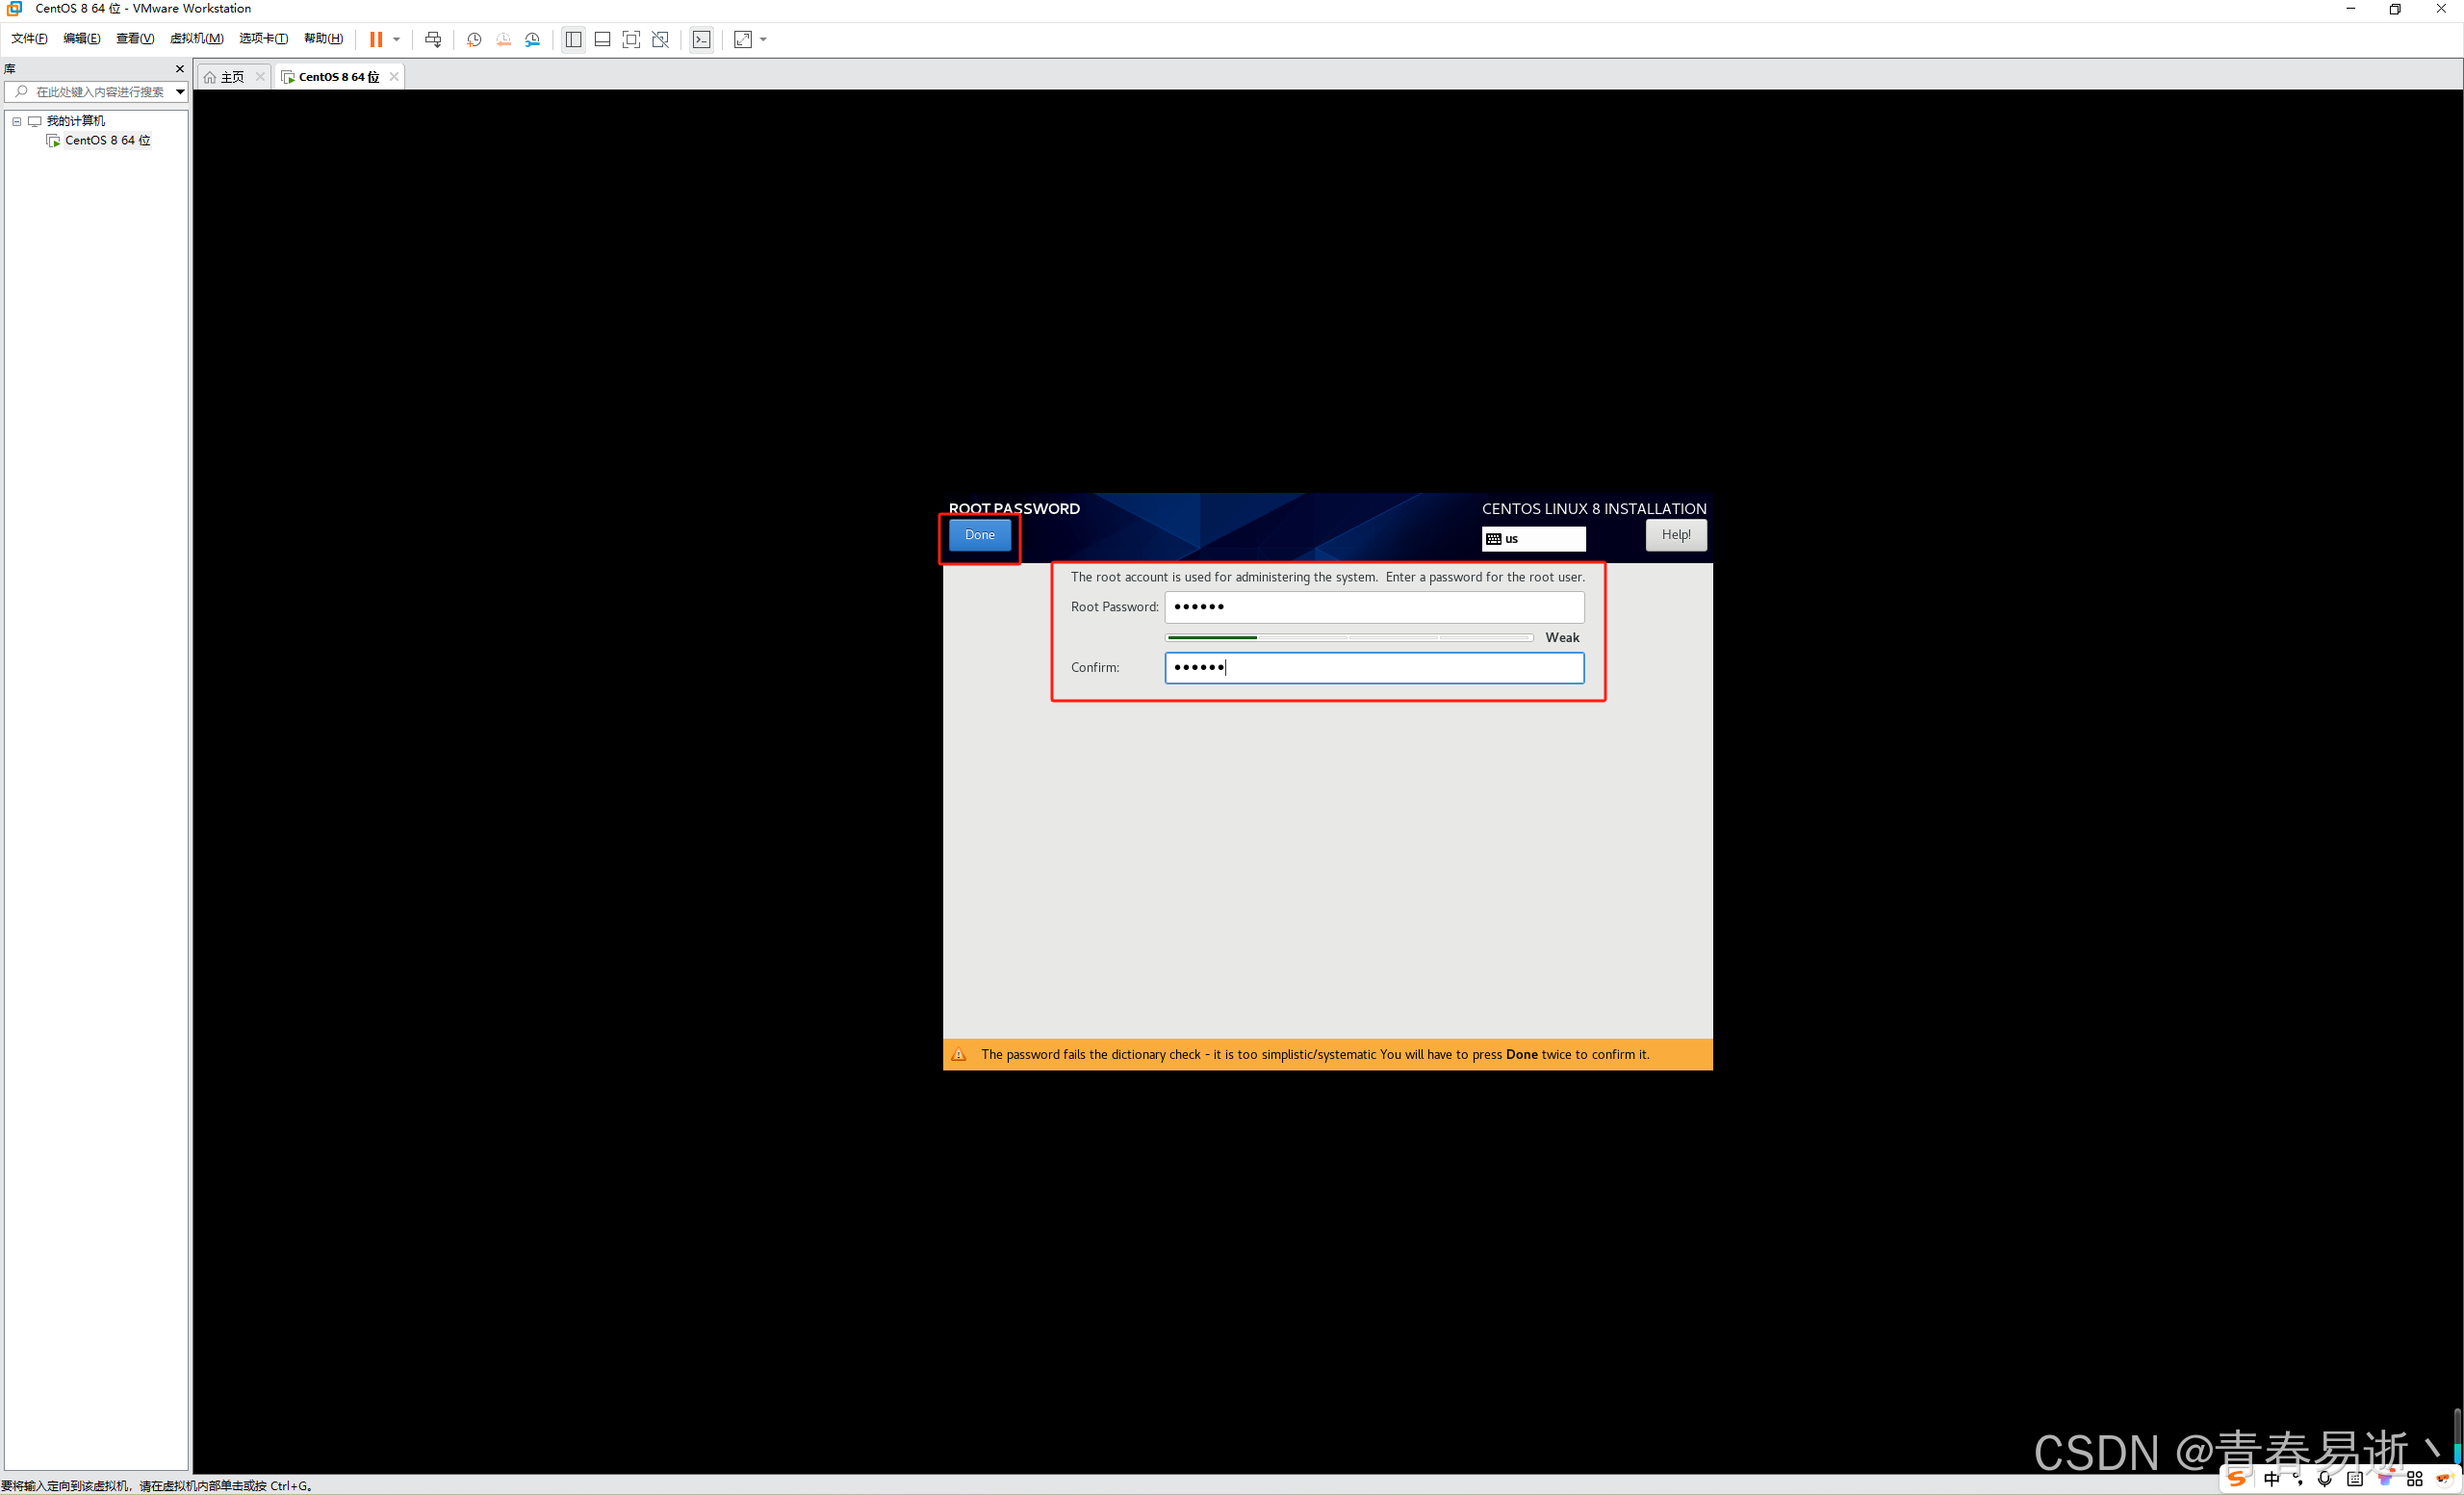Expand the stretch guest display options dropdown
Viewport: 2464px width, 1495px height.
[x=764, y=39]
